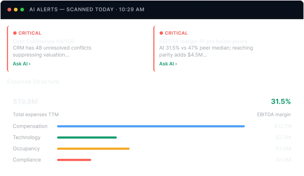304x176 pixels.
Task: Click the $19.8M total expenses value
Action: click(25, 101)
